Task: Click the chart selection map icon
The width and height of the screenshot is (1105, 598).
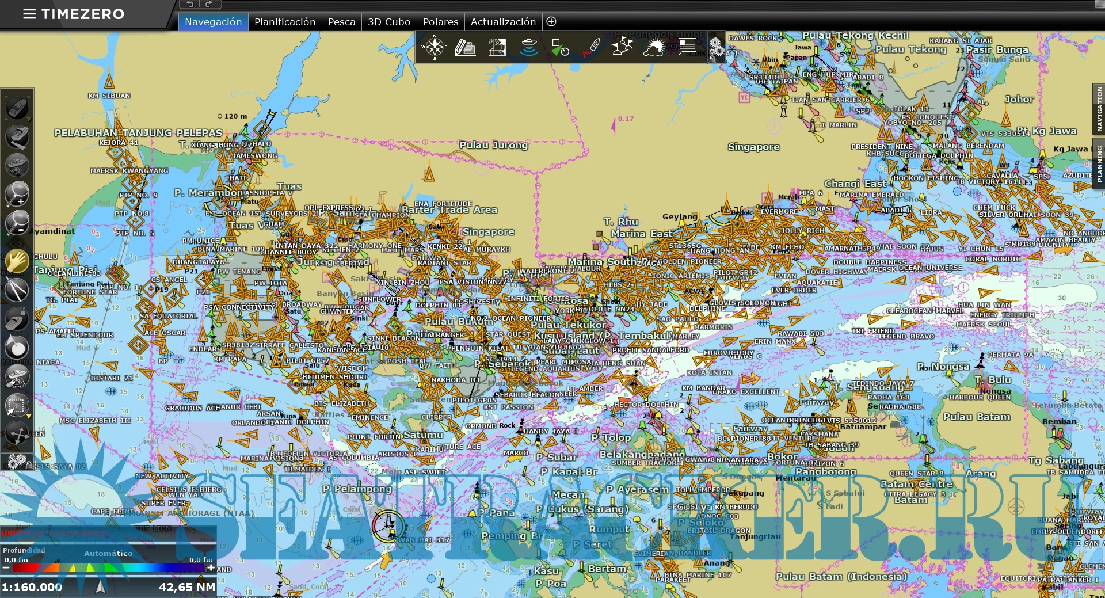Action: (x=497, y=47)
